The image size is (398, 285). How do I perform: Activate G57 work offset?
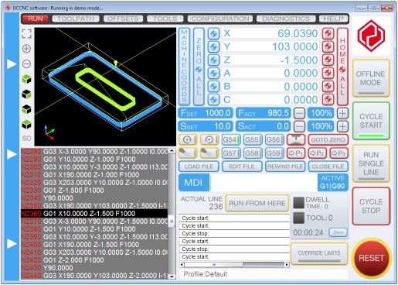(x=231, y=153)
